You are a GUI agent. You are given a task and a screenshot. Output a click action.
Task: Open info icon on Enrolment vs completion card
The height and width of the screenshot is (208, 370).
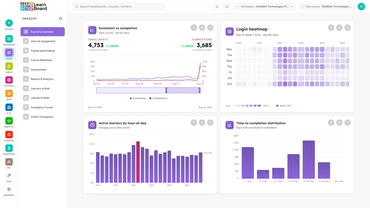click(x=210, y=28)
